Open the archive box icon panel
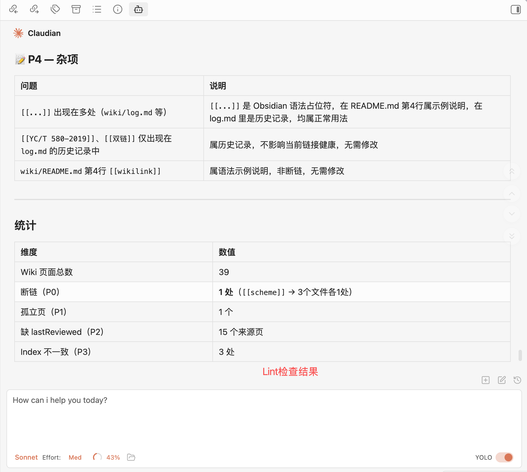 coord(76,10)
